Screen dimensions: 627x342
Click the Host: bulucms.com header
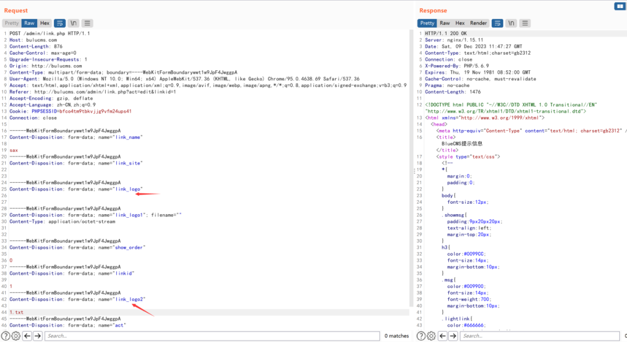coord(33,40)
